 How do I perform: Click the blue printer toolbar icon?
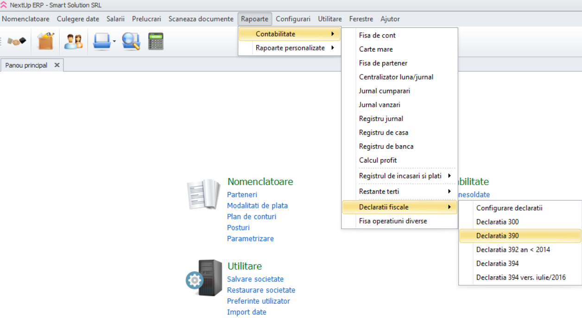[x=101, y=42]
